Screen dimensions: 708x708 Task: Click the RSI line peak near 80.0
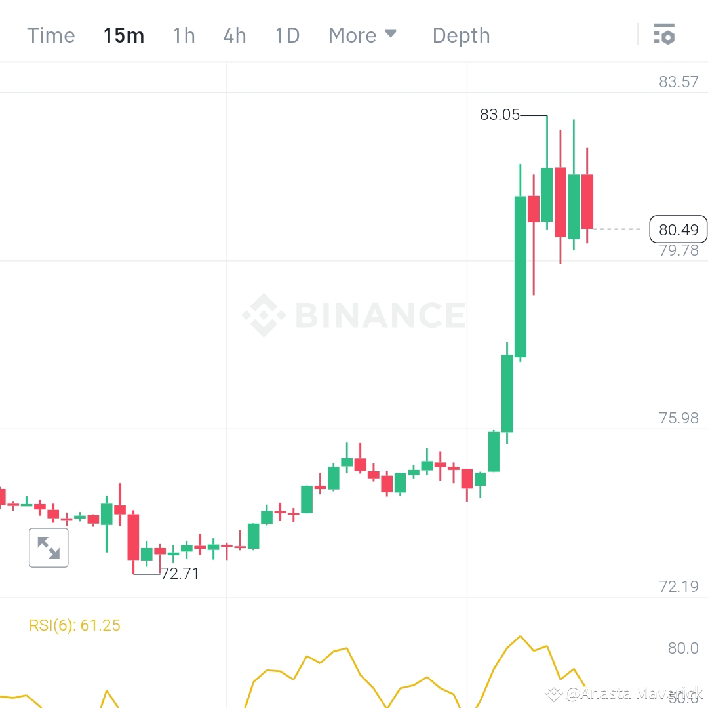(x=521, y=635)
